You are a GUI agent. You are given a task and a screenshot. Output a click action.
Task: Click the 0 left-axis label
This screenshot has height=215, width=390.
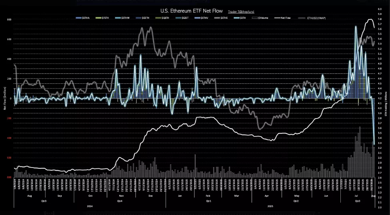[x=10, y=99]
